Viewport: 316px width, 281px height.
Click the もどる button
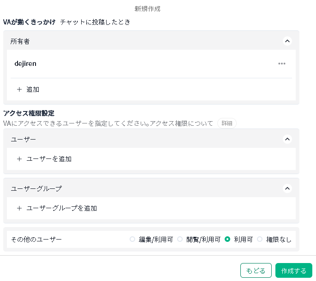click(256, 270)
